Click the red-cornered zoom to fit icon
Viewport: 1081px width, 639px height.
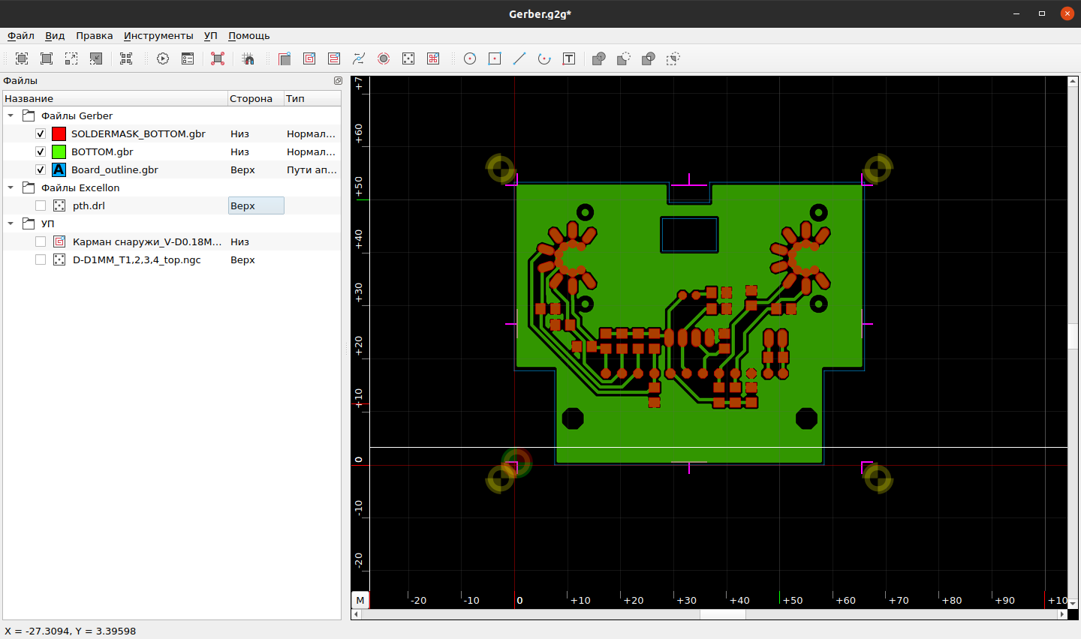pyautogui.click(x=218, y=58)
